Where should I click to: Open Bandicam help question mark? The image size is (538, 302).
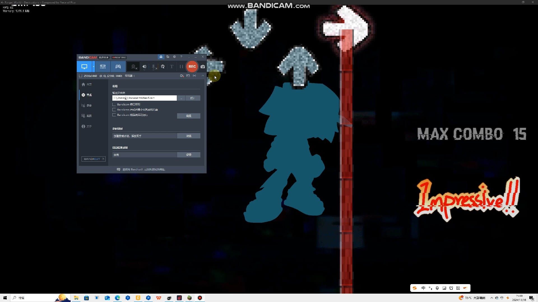tap(181, 57)
